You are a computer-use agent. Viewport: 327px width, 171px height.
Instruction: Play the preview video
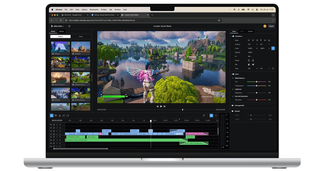pos(161,106)
